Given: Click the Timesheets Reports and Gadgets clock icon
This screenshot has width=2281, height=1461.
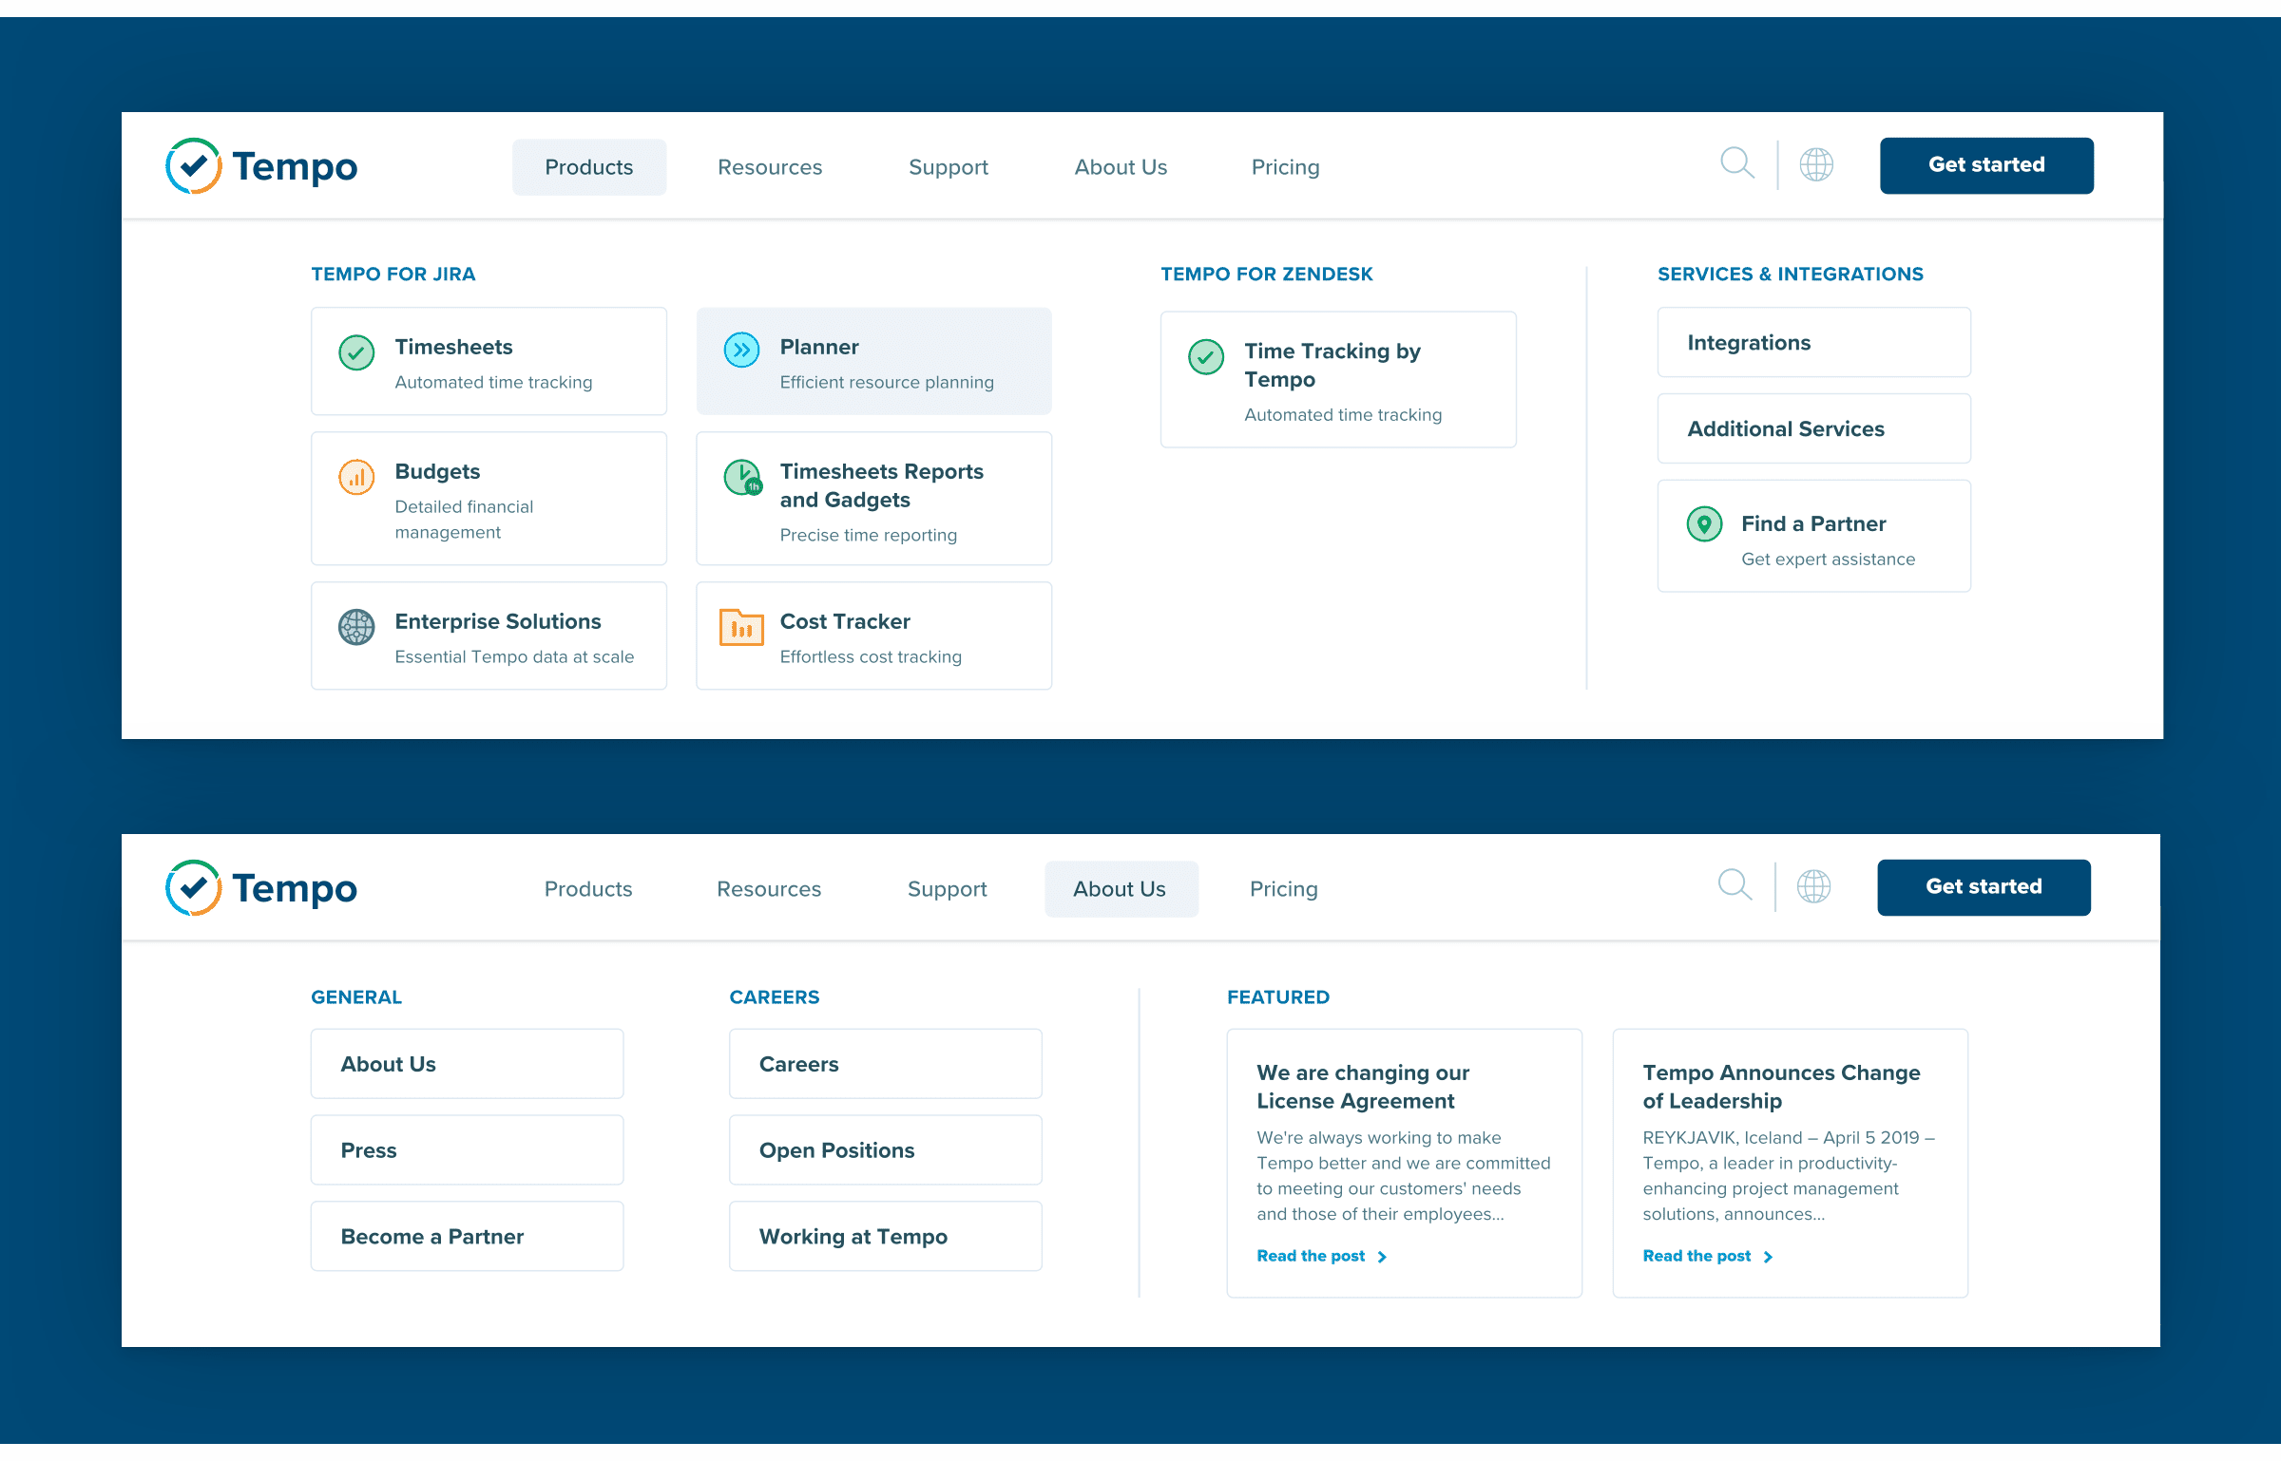Looking at the screenshot, I should pyautogui.click(x=742, y=477).
